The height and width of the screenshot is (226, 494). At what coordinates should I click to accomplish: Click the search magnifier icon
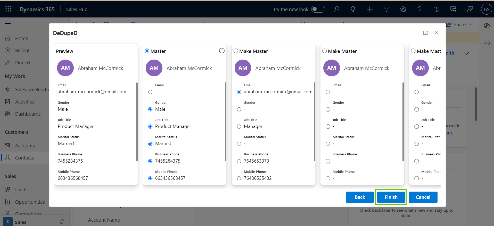(x=336, y=9)
